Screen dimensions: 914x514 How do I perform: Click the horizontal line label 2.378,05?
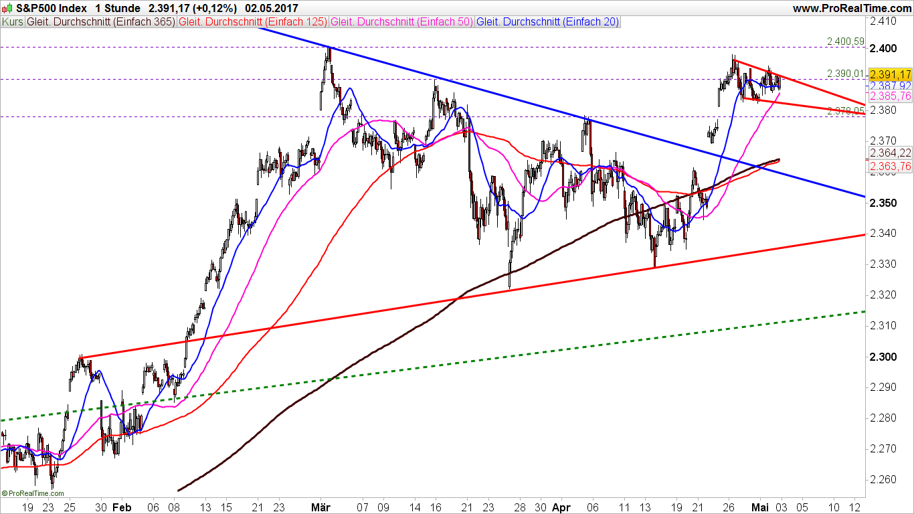[x=846, y=110]
